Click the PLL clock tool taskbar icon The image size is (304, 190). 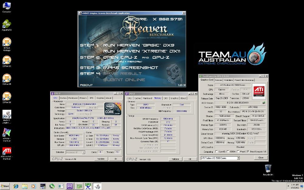click(x=43, y=186)
